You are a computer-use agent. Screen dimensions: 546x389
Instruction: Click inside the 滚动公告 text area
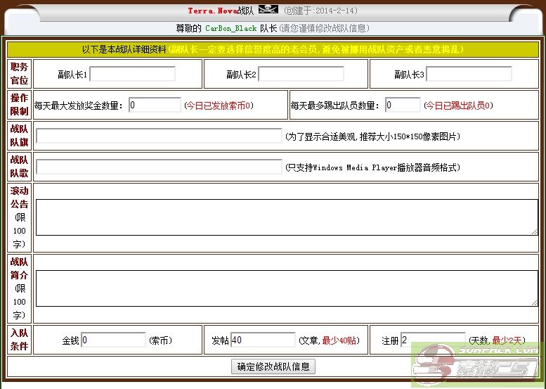[286, 217]
